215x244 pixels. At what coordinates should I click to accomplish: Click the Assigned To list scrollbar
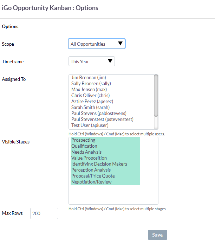click(156, 96)
